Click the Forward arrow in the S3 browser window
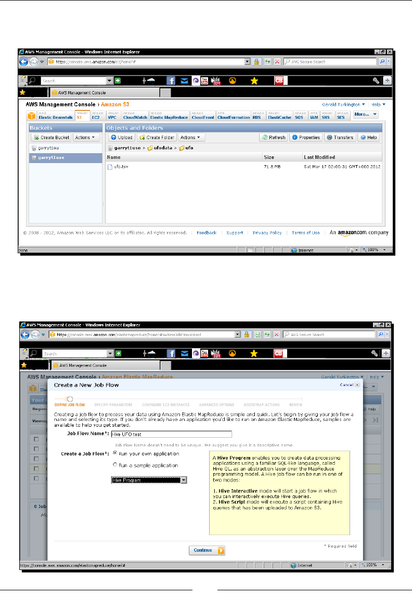Screen dimensions: 412x595 coord(34,61)
